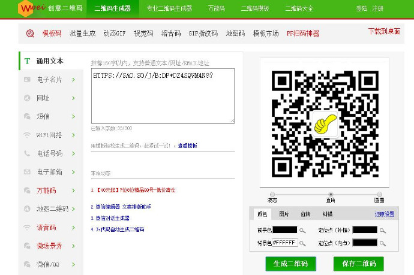The height and width of the screenshot is (275, 414).
Task: Switch to the 图片 settings tab
Action: point(284,214)
